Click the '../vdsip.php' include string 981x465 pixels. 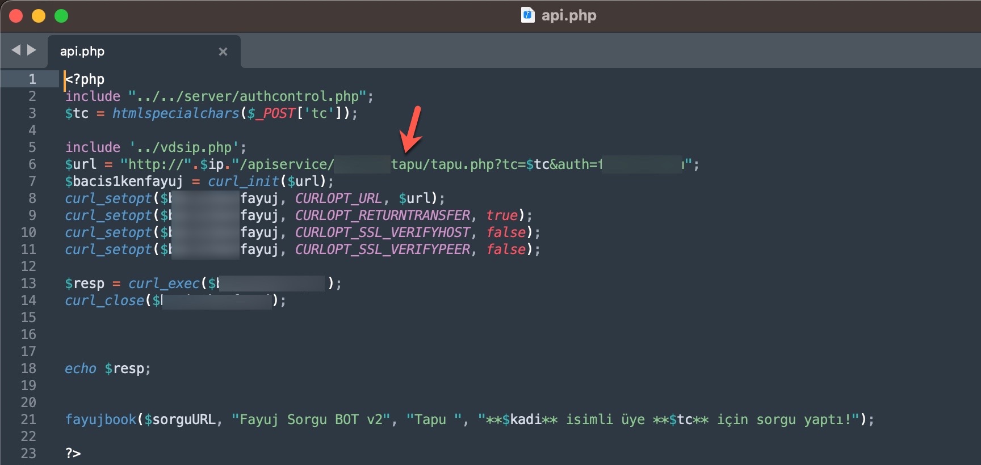[x=185, y=147]
